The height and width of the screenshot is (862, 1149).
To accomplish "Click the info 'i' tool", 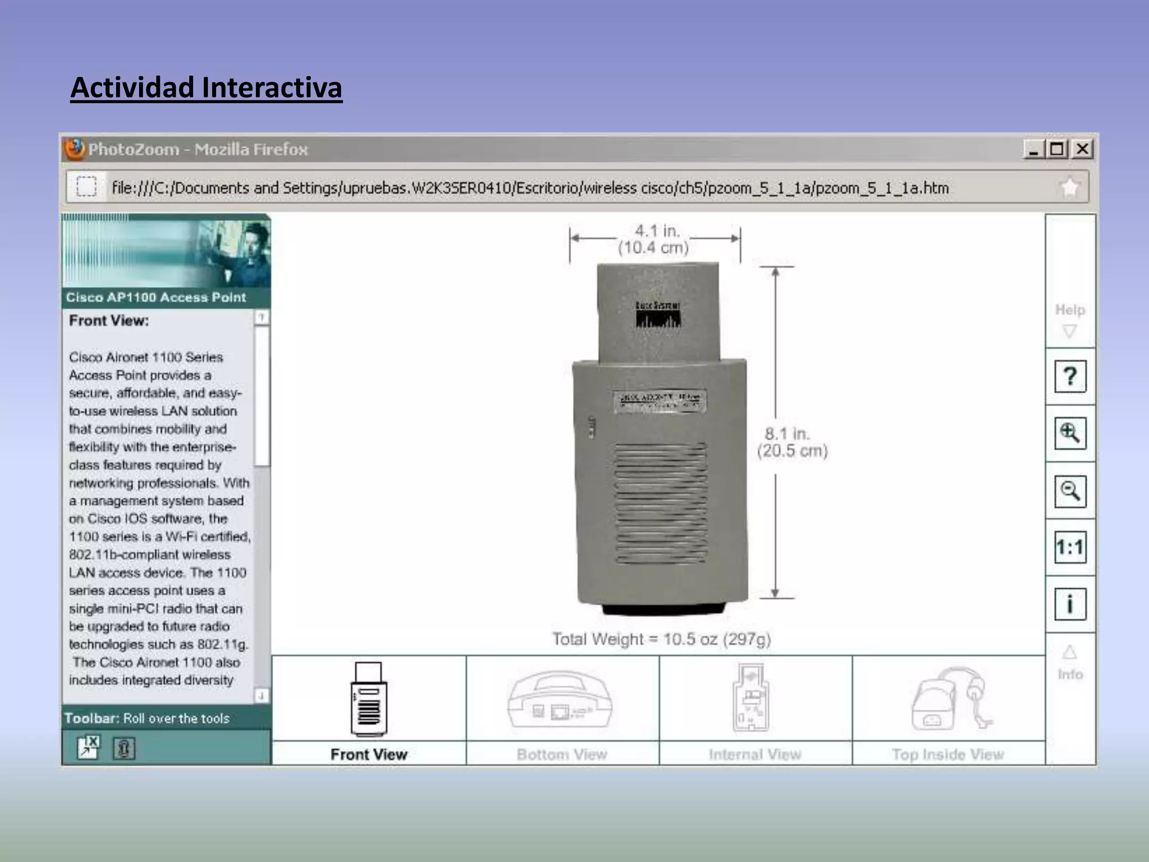I will 1070,604.
